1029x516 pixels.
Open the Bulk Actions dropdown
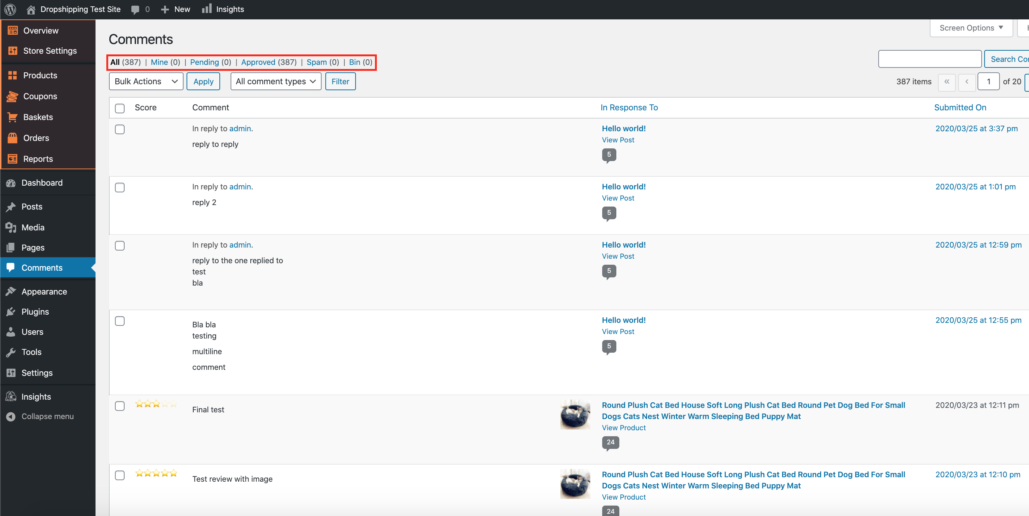click(146, 81)
